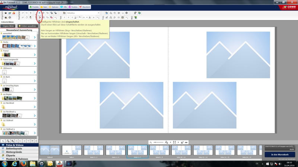Select the zzz Nordinsel q folder
This screenshot has width=298, height=167.
point(18,114)
